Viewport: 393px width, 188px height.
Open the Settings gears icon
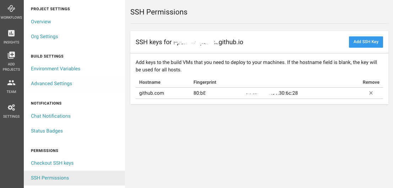coord(11,107)
